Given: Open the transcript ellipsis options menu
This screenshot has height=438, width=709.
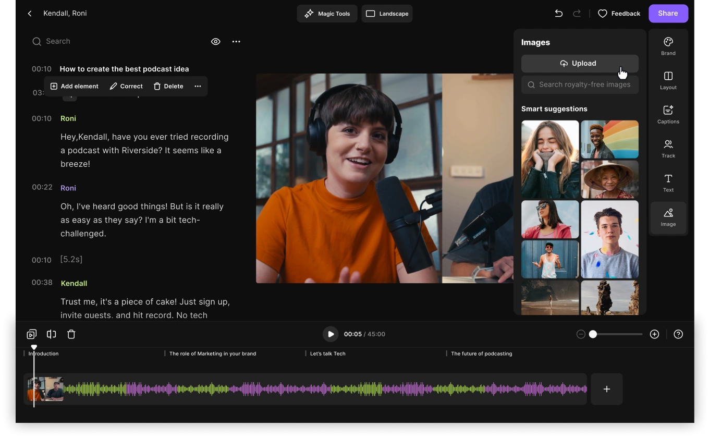Looking at the screenshot, I should (236, 41).
